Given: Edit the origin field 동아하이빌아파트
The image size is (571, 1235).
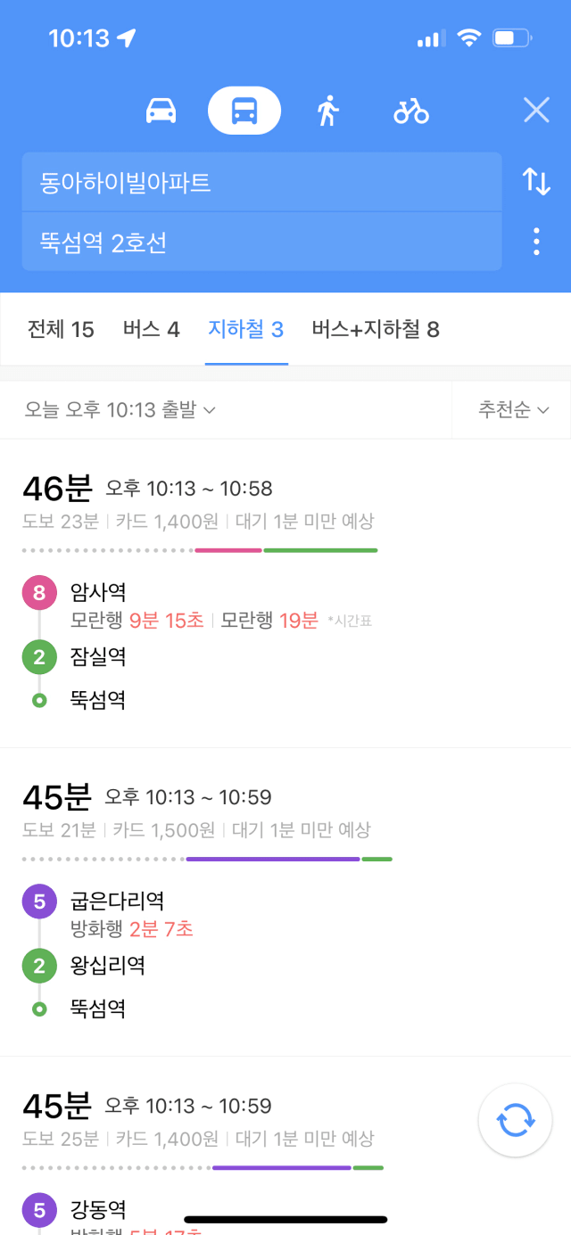Looking at the screenshot, I should click(261, 182).
